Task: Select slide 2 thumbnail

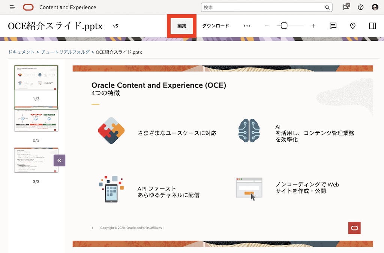Action: click(36, 119)
